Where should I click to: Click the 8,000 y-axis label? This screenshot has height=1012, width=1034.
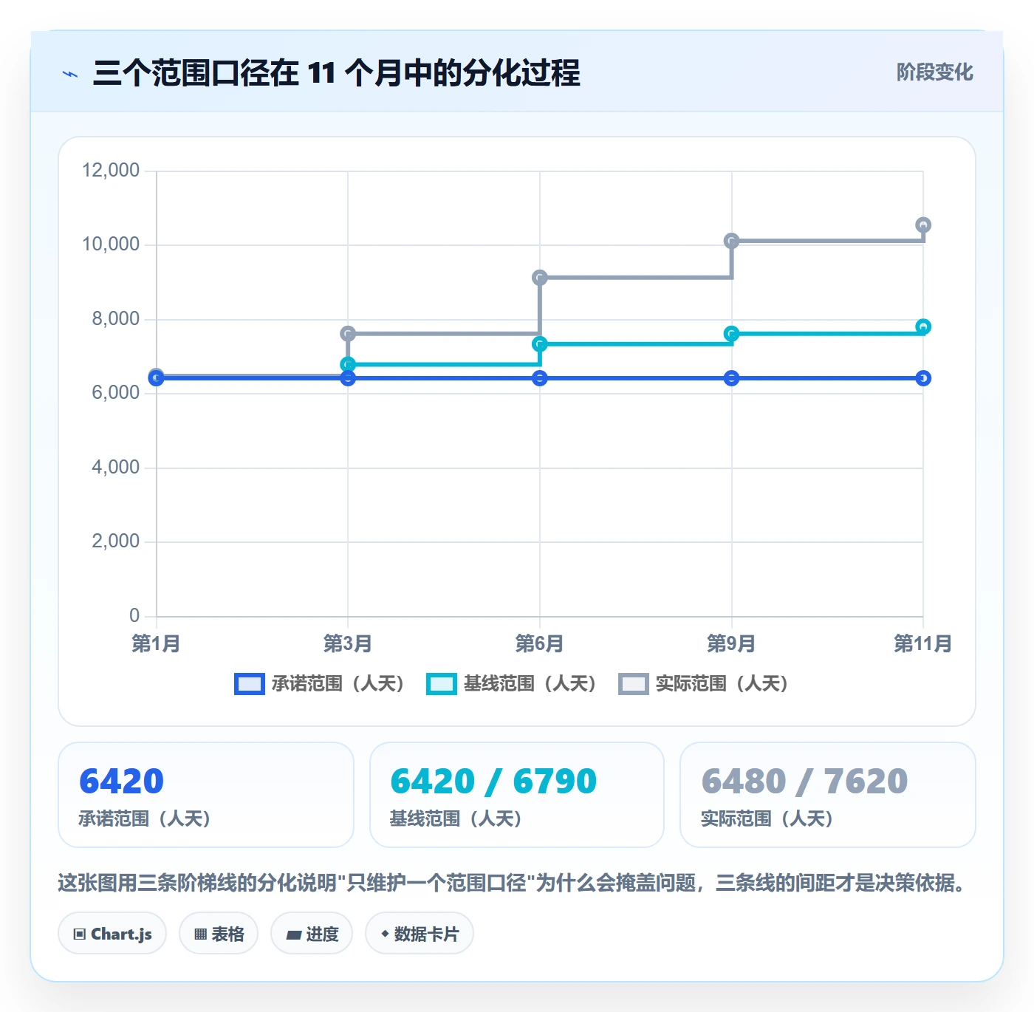116,319
